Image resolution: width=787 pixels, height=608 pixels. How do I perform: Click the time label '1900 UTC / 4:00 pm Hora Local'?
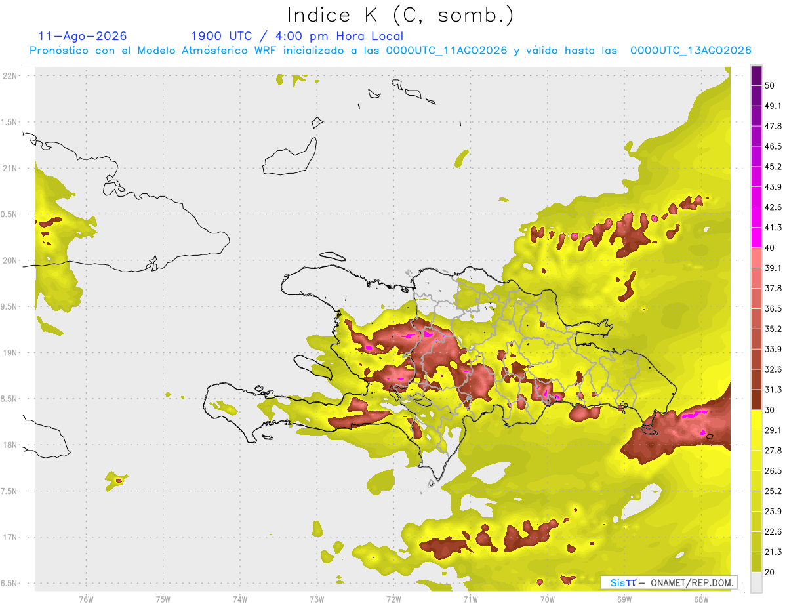tap(297, 36)
